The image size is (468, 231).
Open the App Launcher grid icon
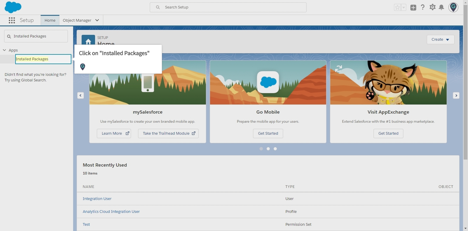click(x=12, y=20)
